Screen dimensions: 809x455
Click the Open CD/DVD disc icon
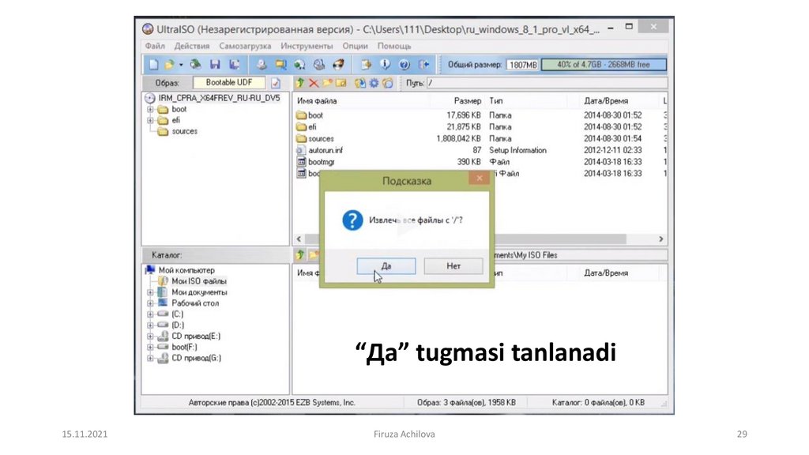click(195, 65)
